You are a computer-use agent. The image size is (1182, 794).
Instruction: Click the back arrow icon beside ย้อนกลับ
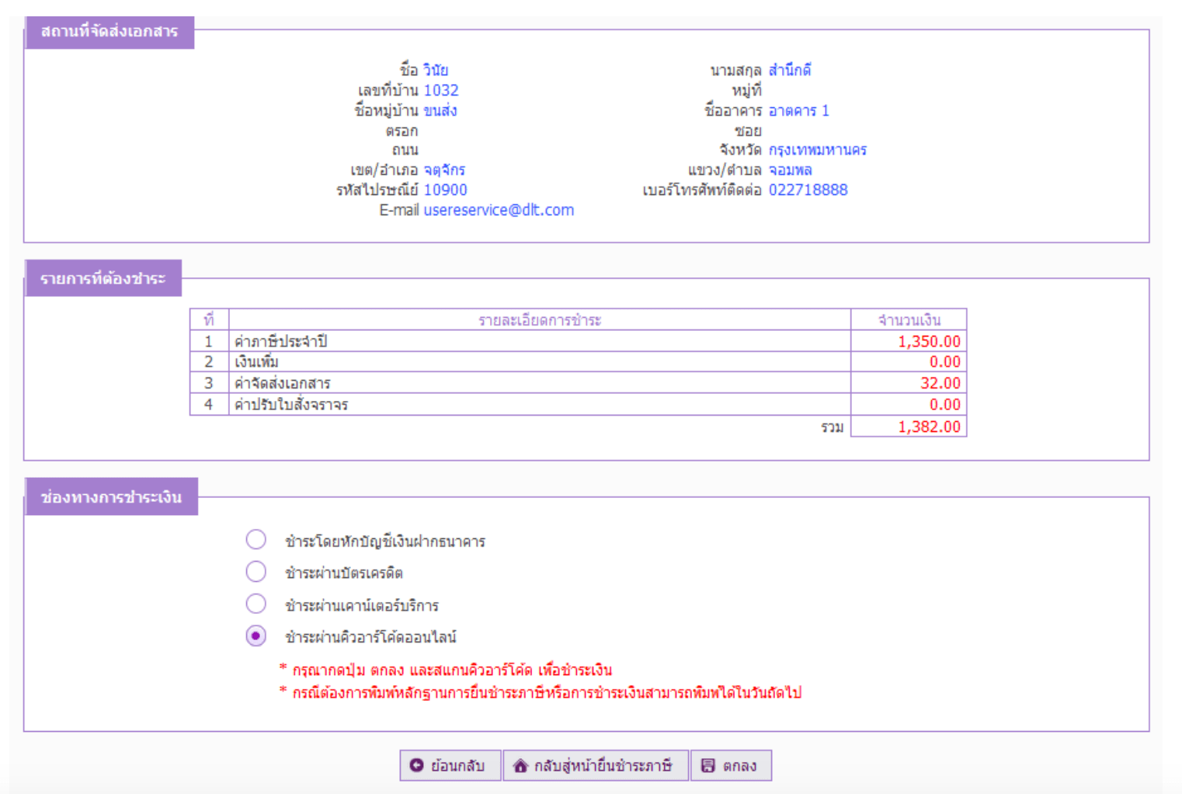[417, 765]
